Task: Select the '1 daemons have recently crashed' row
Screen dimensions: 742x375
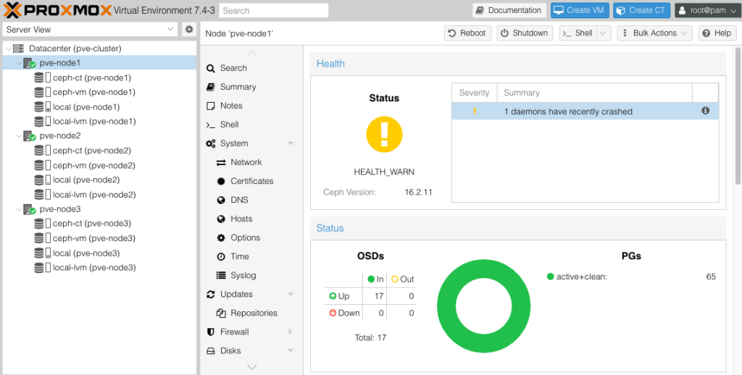Action: 585,111
